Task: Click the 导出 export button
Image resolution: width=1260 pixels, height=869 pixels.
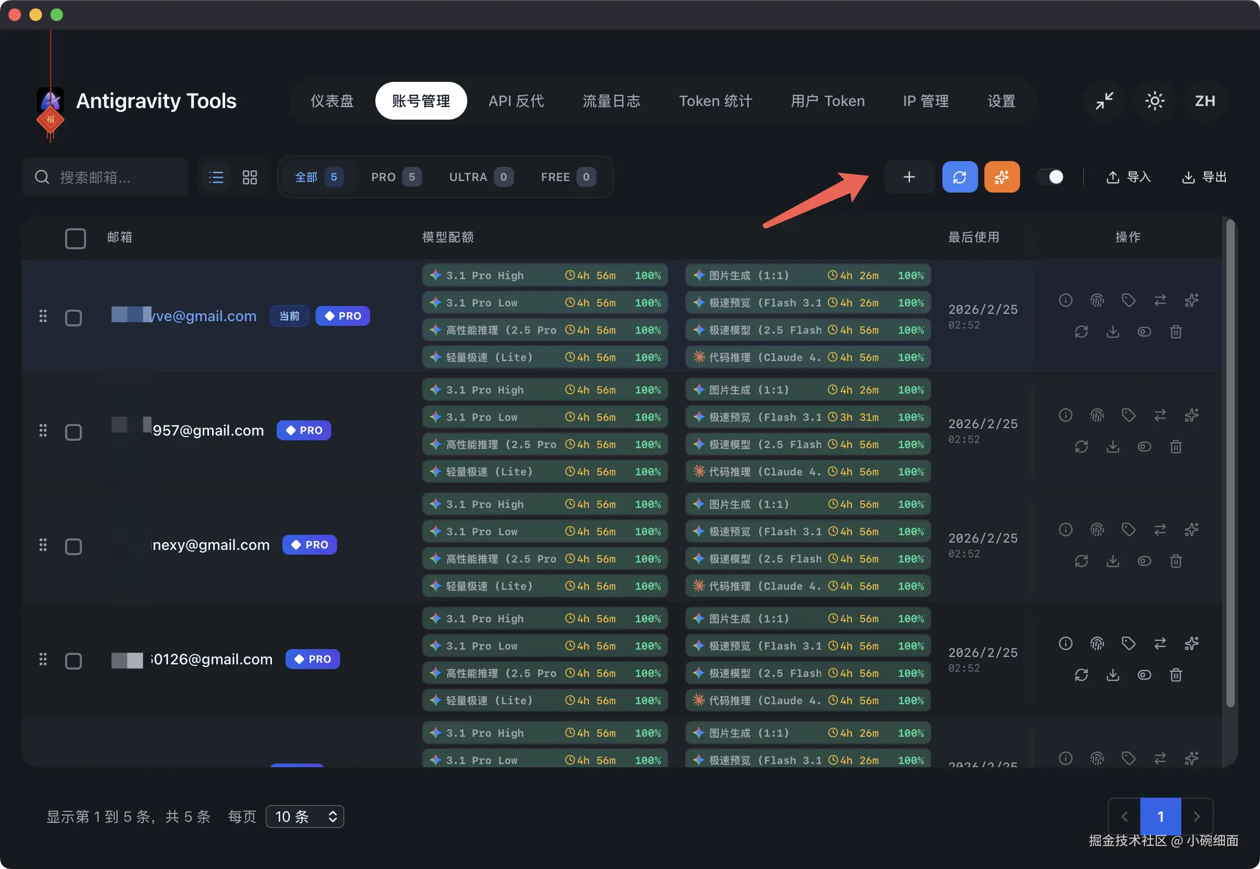Action: click(1204, 177)
